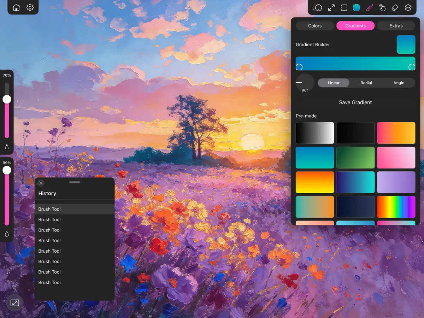Switch to the Colors tab

315,26
